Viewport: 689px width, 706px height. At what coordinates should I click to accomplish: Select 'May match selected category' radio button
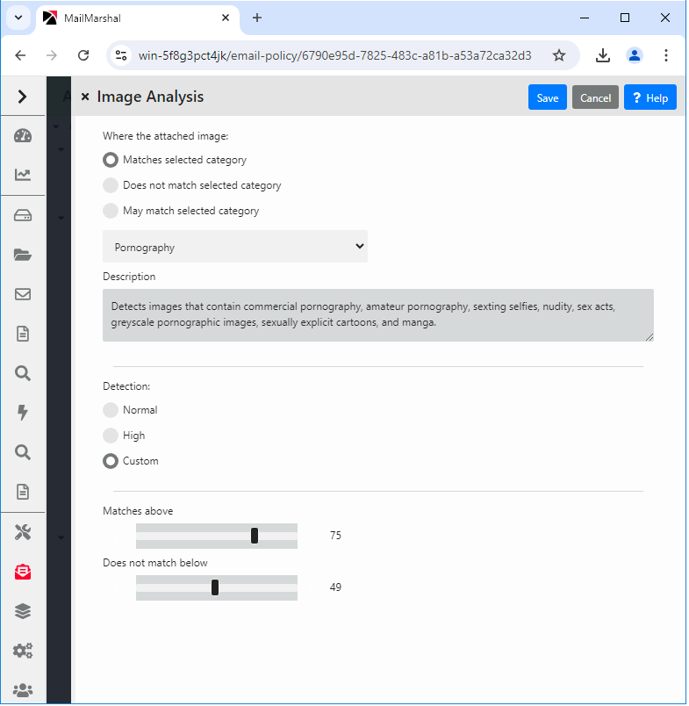(x=111, y=211)
